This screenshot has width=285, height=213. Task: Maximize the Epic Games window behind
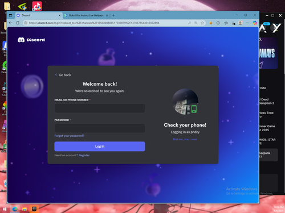(x=272, y=15)
